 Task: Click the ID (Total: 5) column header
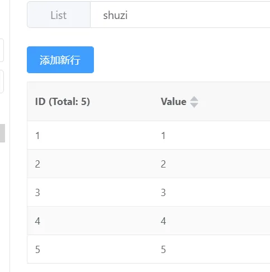(x=63, y=102)
